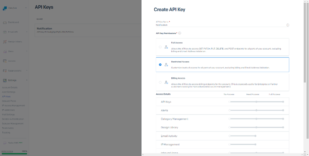Open Twilio SMS link
Viewport: 309px width, 156px height.
click(x=13, y=143)
